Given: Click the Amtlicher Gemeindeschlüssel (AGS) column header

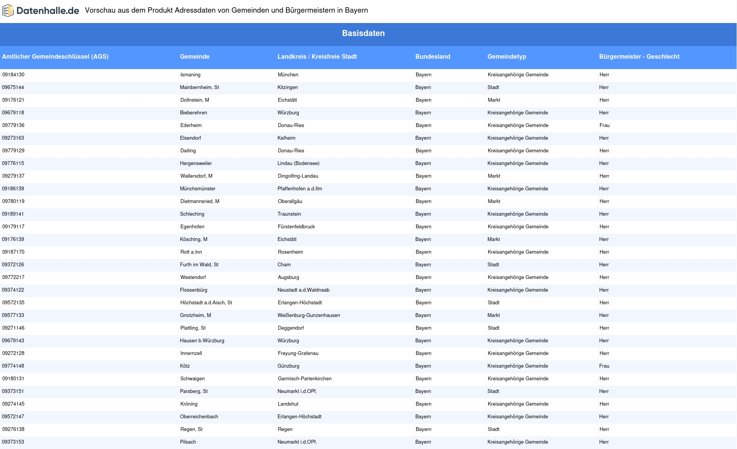Looking at the screenshot, I should (55, 56).
